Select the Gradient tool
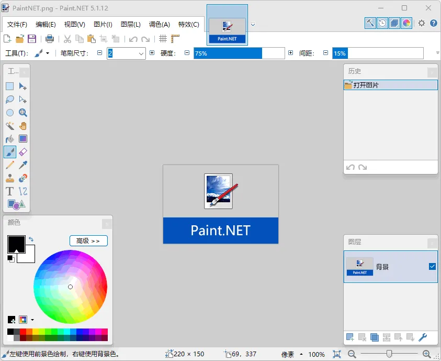This screenshot has width=441, height=361. click(x=23, y=139)
